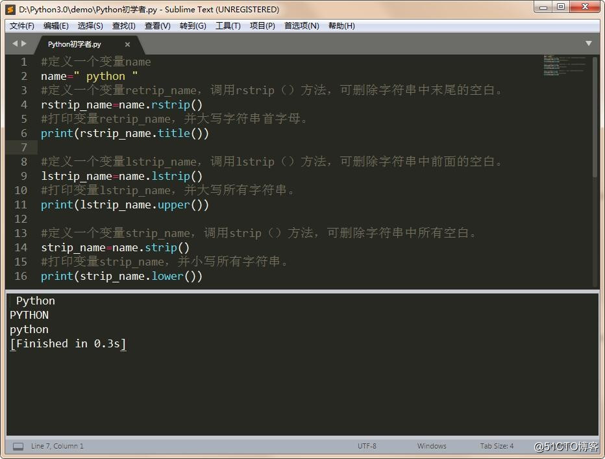
Task: Open the 转到(G) menu
Action: [x=193, y=26]
